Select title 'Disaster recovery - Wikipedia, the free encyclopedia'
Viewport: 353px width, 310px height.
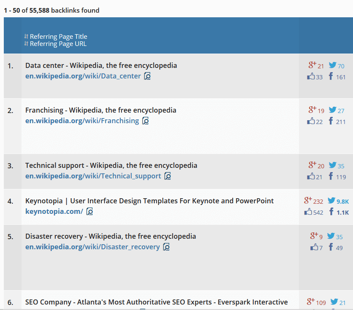click(x=111, y=236)
